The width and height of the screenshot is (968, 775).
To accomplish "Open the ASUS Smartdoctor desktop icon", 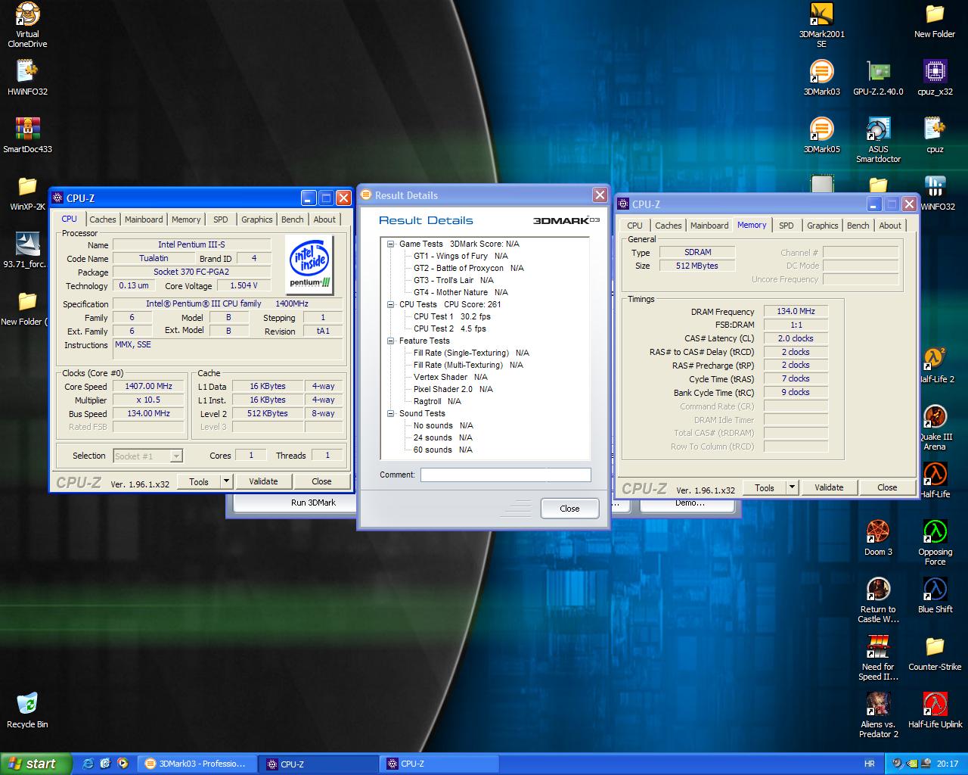I will tap(878, 130).
